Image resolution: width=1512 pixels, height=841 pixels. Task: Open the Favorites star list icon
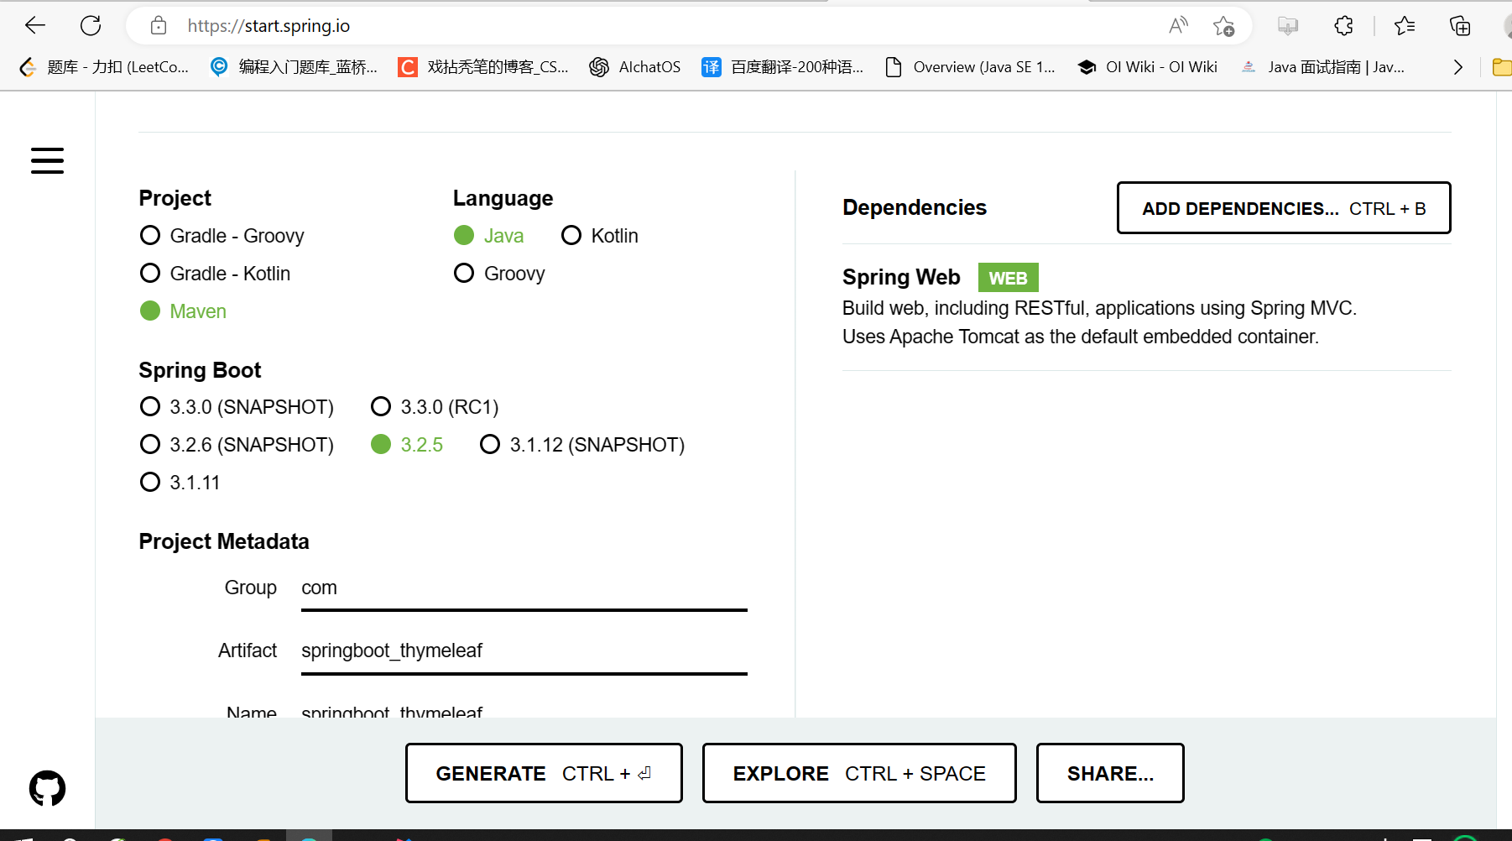(x=1404, y=26)
